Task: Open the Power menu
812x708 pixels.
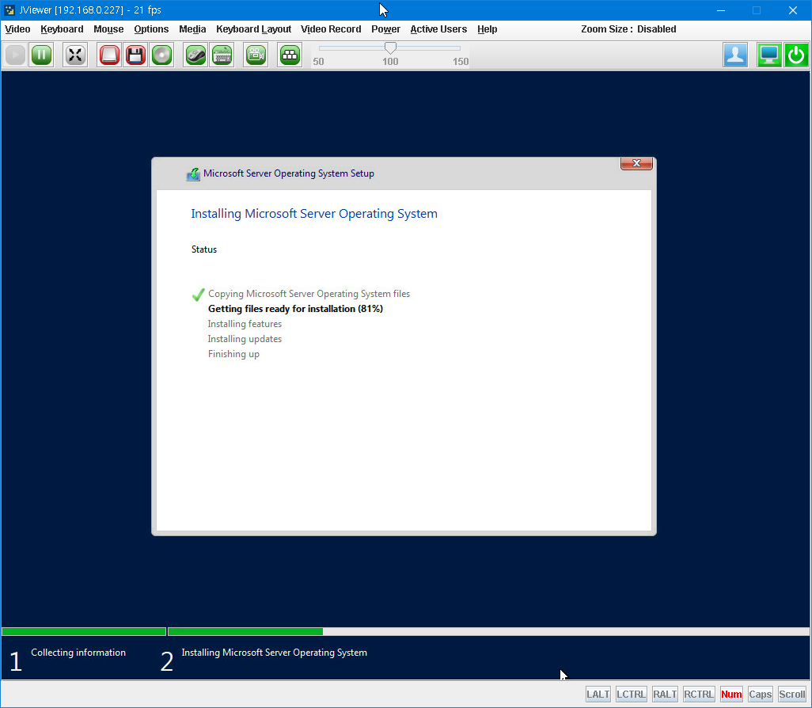Action: 385,29
